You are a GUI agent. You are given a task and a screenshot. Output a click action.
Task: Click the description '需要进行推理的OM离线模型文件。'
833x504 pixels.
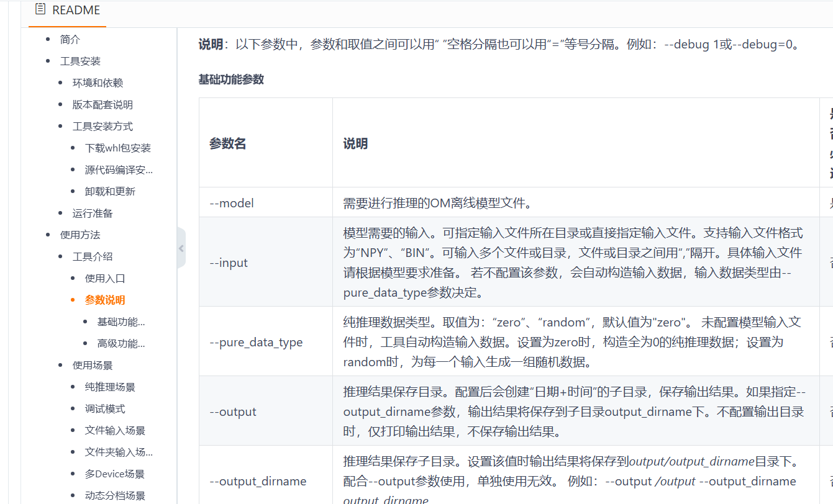click(438, 203)
